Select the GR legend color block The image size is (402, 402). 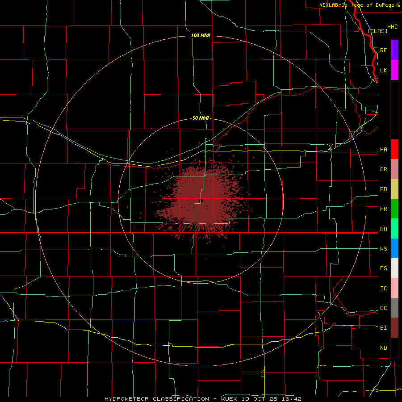click(x=394, y=169)
